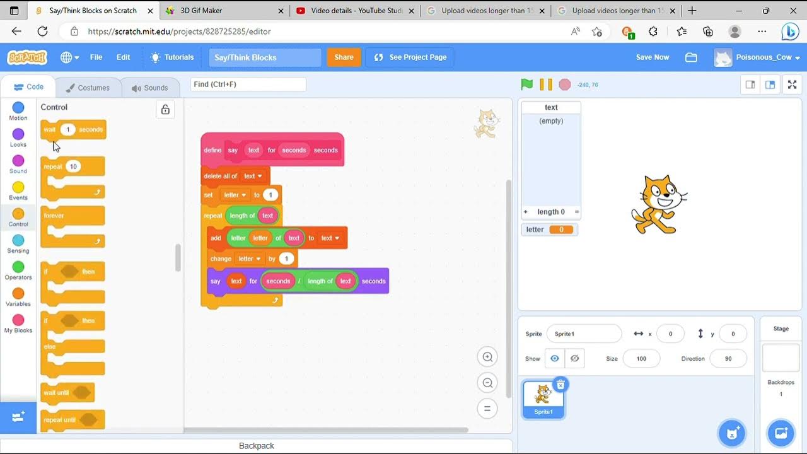
Task: Open the Backpack panel
Action: click(256, 446)
